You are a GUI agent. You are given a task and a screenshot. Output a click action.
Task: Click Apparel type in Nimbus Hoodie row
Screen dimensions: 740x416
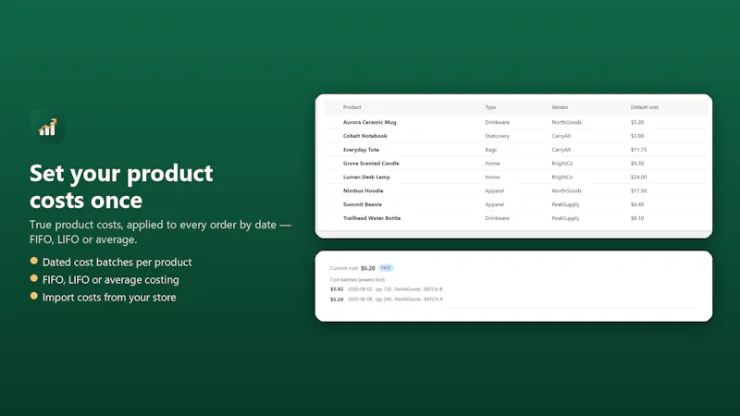click(x=495, y=190)
